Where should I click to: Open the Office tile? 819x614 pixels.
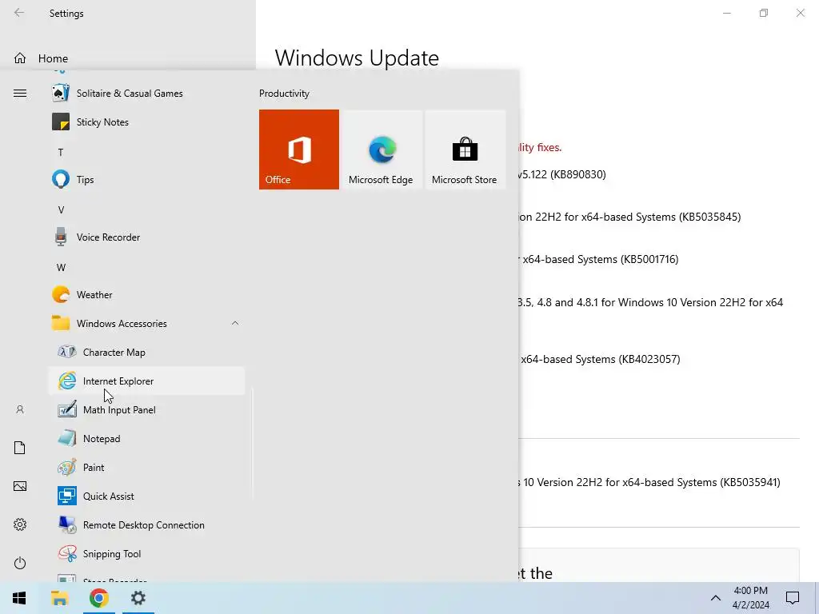[299, 150]
